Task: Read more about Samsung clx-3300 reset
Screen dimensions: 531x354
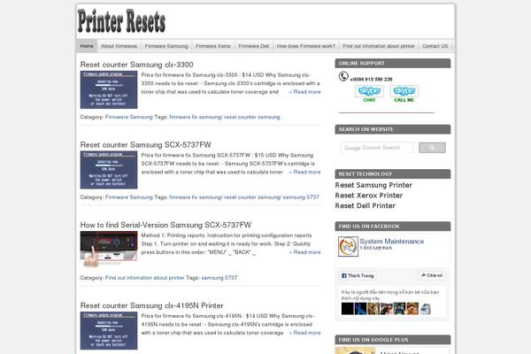Action: [304, 92]
